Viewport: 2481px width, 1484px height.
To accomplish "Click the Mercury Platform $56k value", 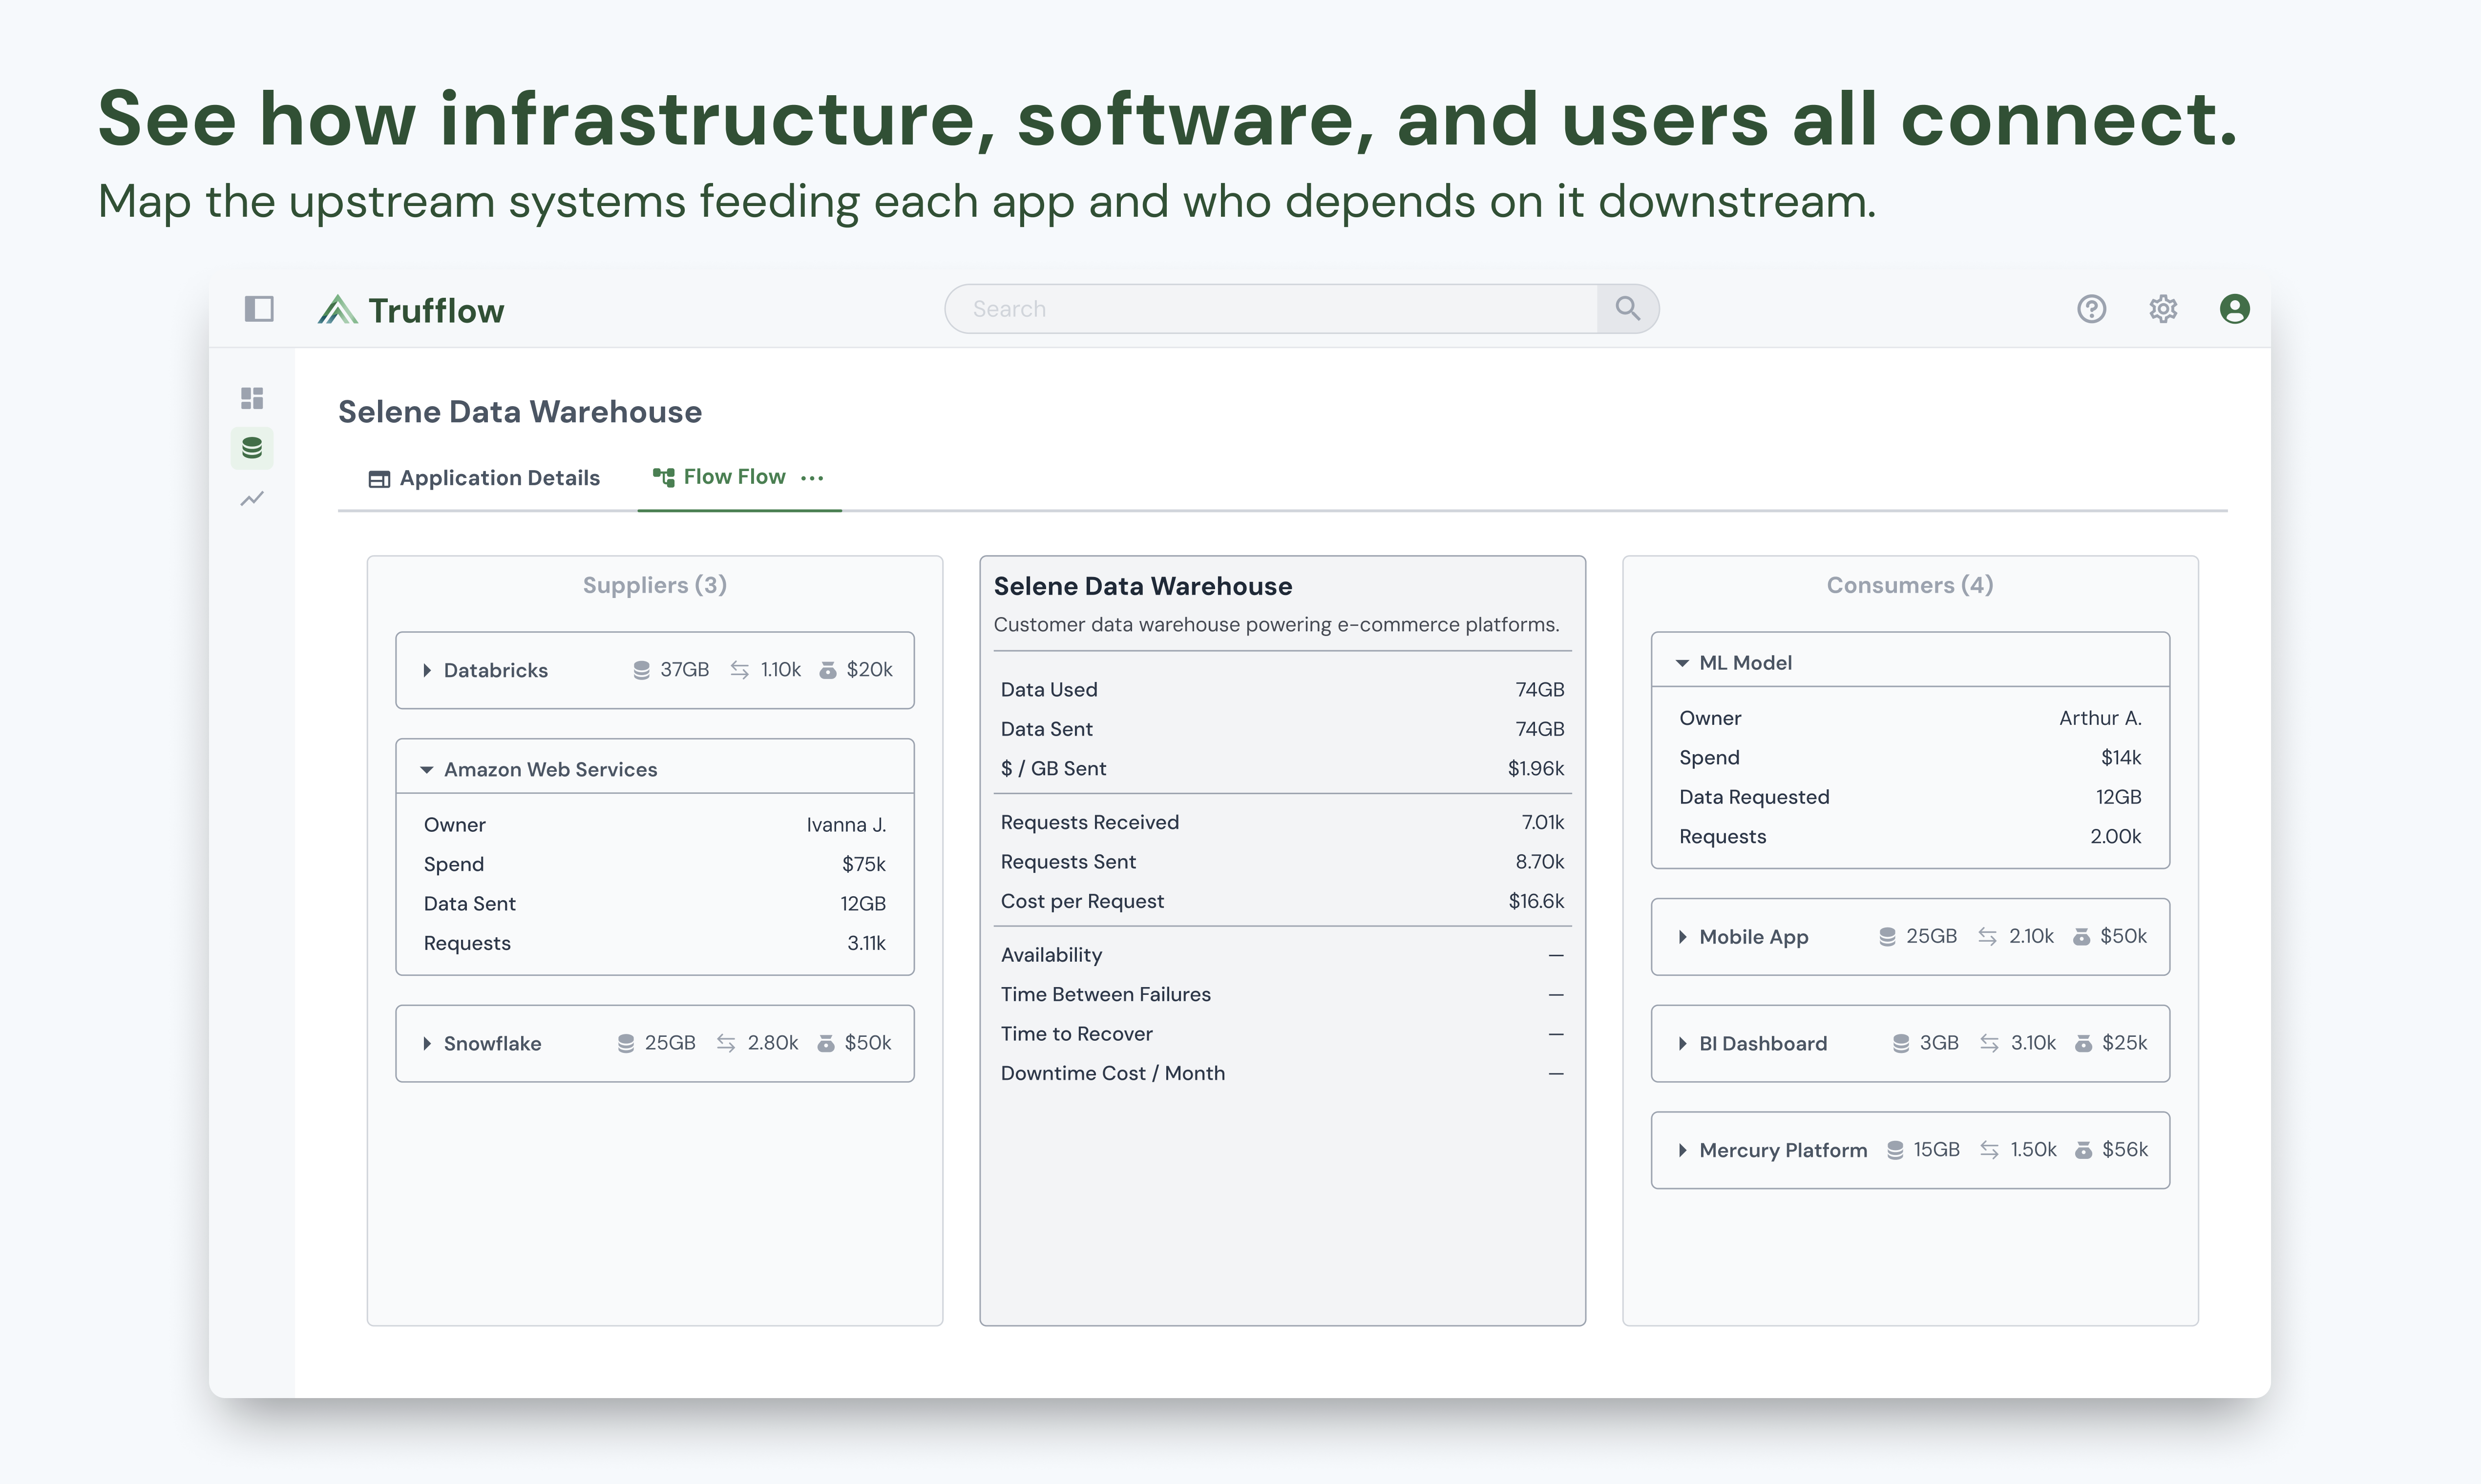I will pyautogui.click(x=2125, y=1150).
